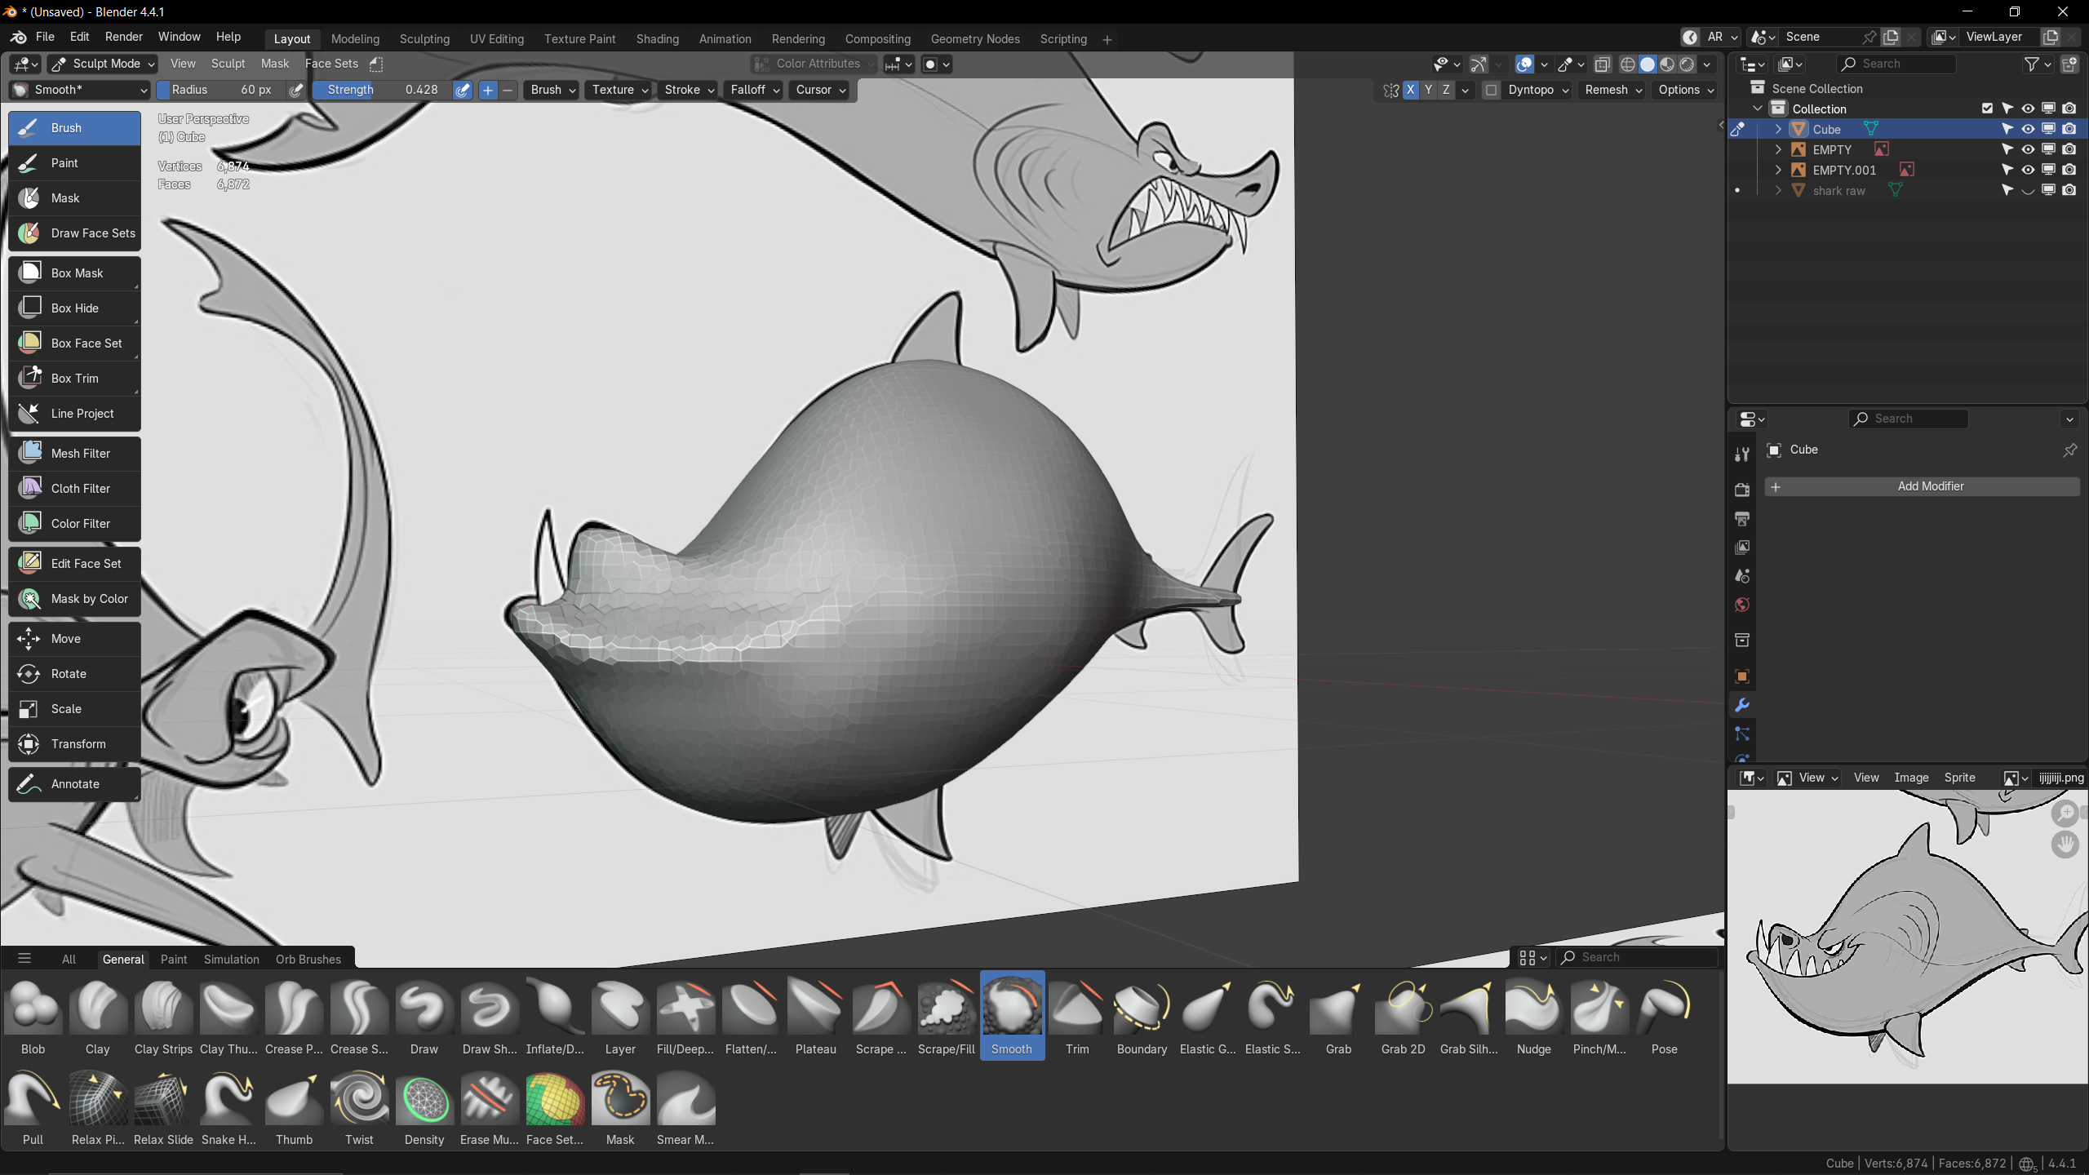
Task: Show Orb Brushes in asset shelf
Action: pos(308,959)
